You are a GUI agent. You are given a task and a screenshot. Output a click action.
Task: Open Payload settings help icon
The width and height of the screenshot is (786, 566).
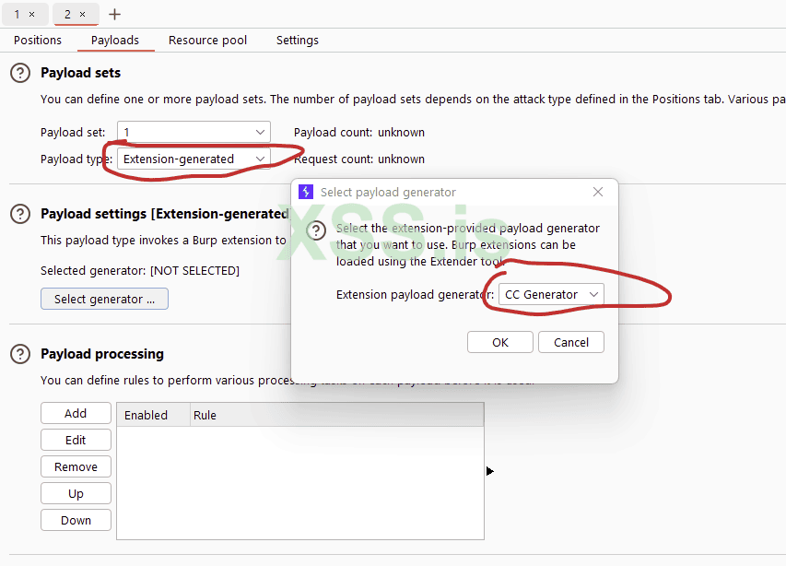[x=20, y=214]
